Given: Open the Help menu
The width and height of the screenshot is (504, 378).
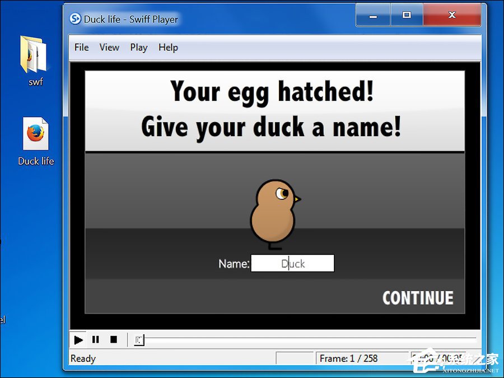Looking at the screenshot, I should pyautogui.click(x=168, y=48).
